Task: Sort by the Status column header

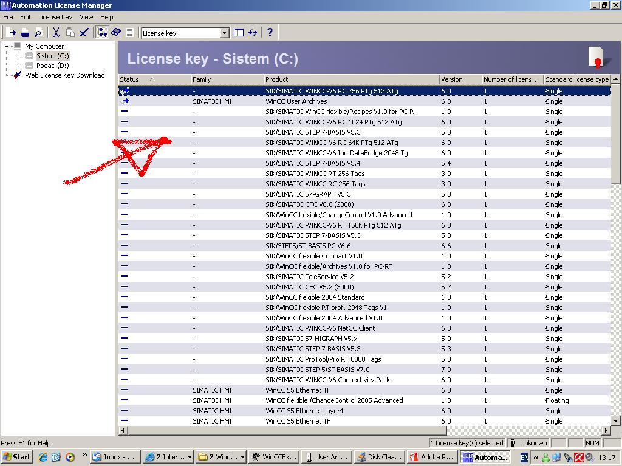Action: tap(155, 79)
